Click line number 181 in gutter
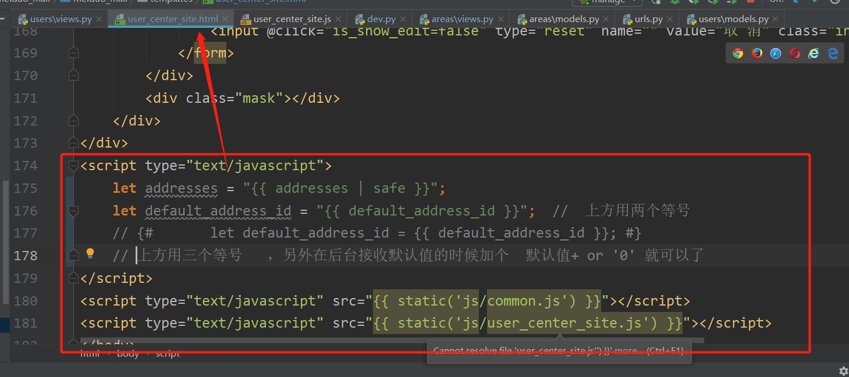 (x=26, y=323)
